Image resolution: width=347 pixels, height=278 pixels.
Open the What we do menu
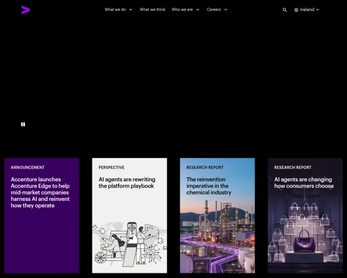115,9
